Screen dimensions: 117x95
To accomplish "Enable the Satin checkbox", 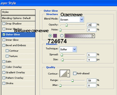I will pos(4,62).
